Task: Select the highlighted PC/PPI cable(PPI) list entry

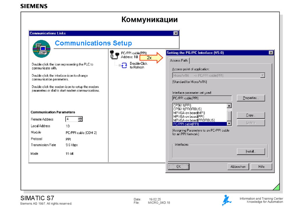Action: [200, 124]
